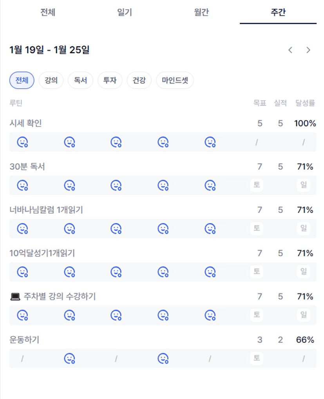This screenshot has width=324, height=399.
Task: Toggle 일 box in 너바나님칼럼 1개읽기 row
Action: coord(303,229)
